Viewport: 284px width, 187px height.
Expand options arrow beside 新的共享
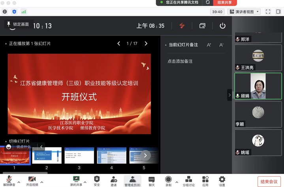click(x=86, y=182)
